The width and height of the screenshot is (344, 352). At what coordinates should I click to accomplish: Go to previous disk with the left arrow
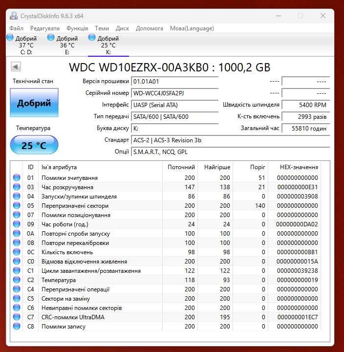pos(16,66)
